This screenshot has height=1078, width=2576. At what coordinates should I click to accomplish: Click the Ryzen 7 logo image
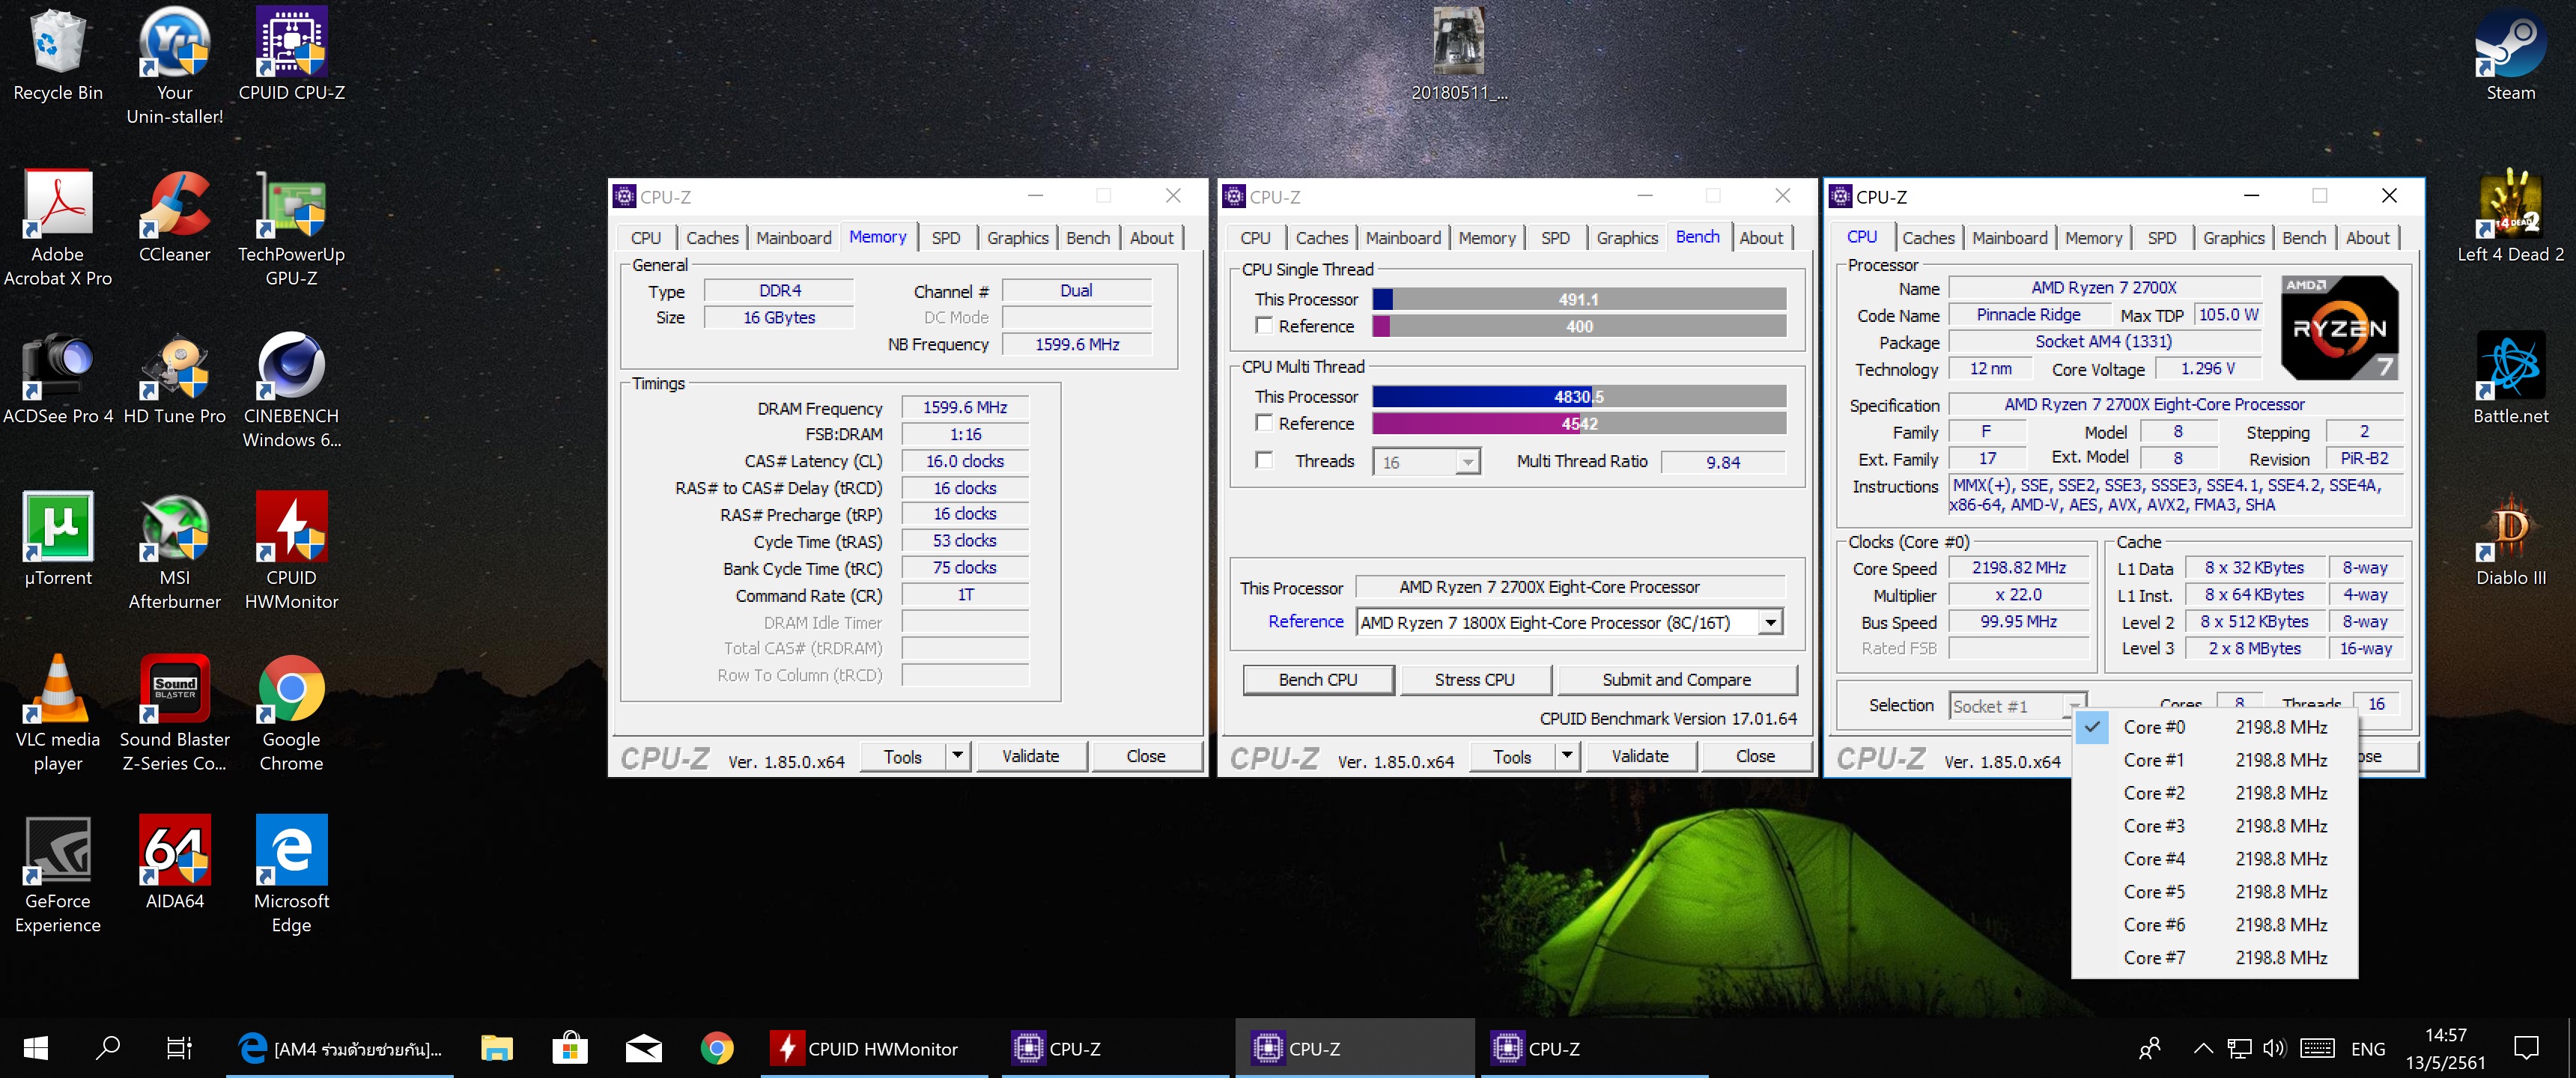click(2339, 328)
